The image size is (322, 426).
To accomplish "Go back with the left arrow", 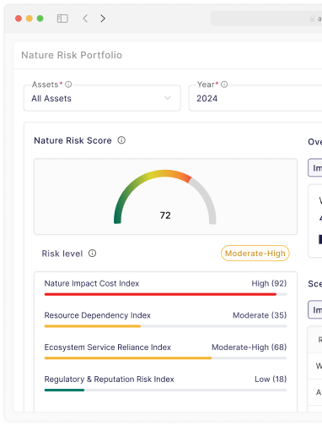I will click(85, 19).
